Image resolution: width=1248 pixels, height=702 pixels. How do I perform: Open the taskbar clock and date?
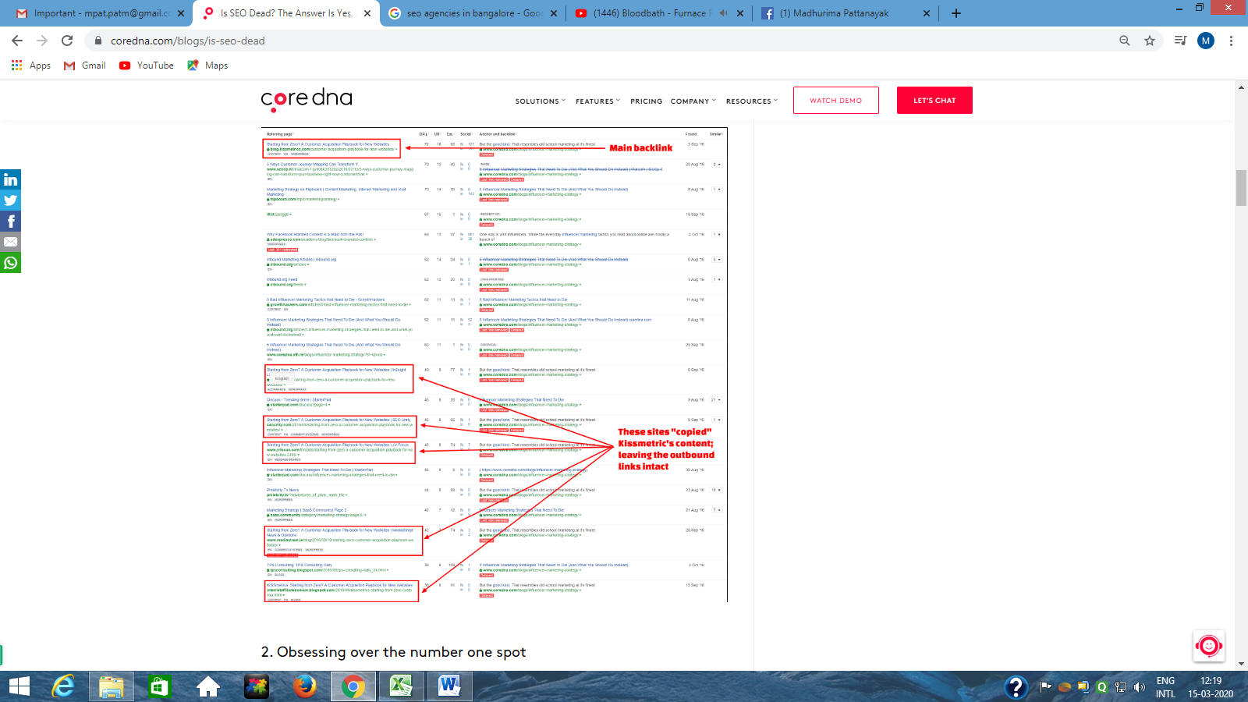click(x=1211, y=687)
